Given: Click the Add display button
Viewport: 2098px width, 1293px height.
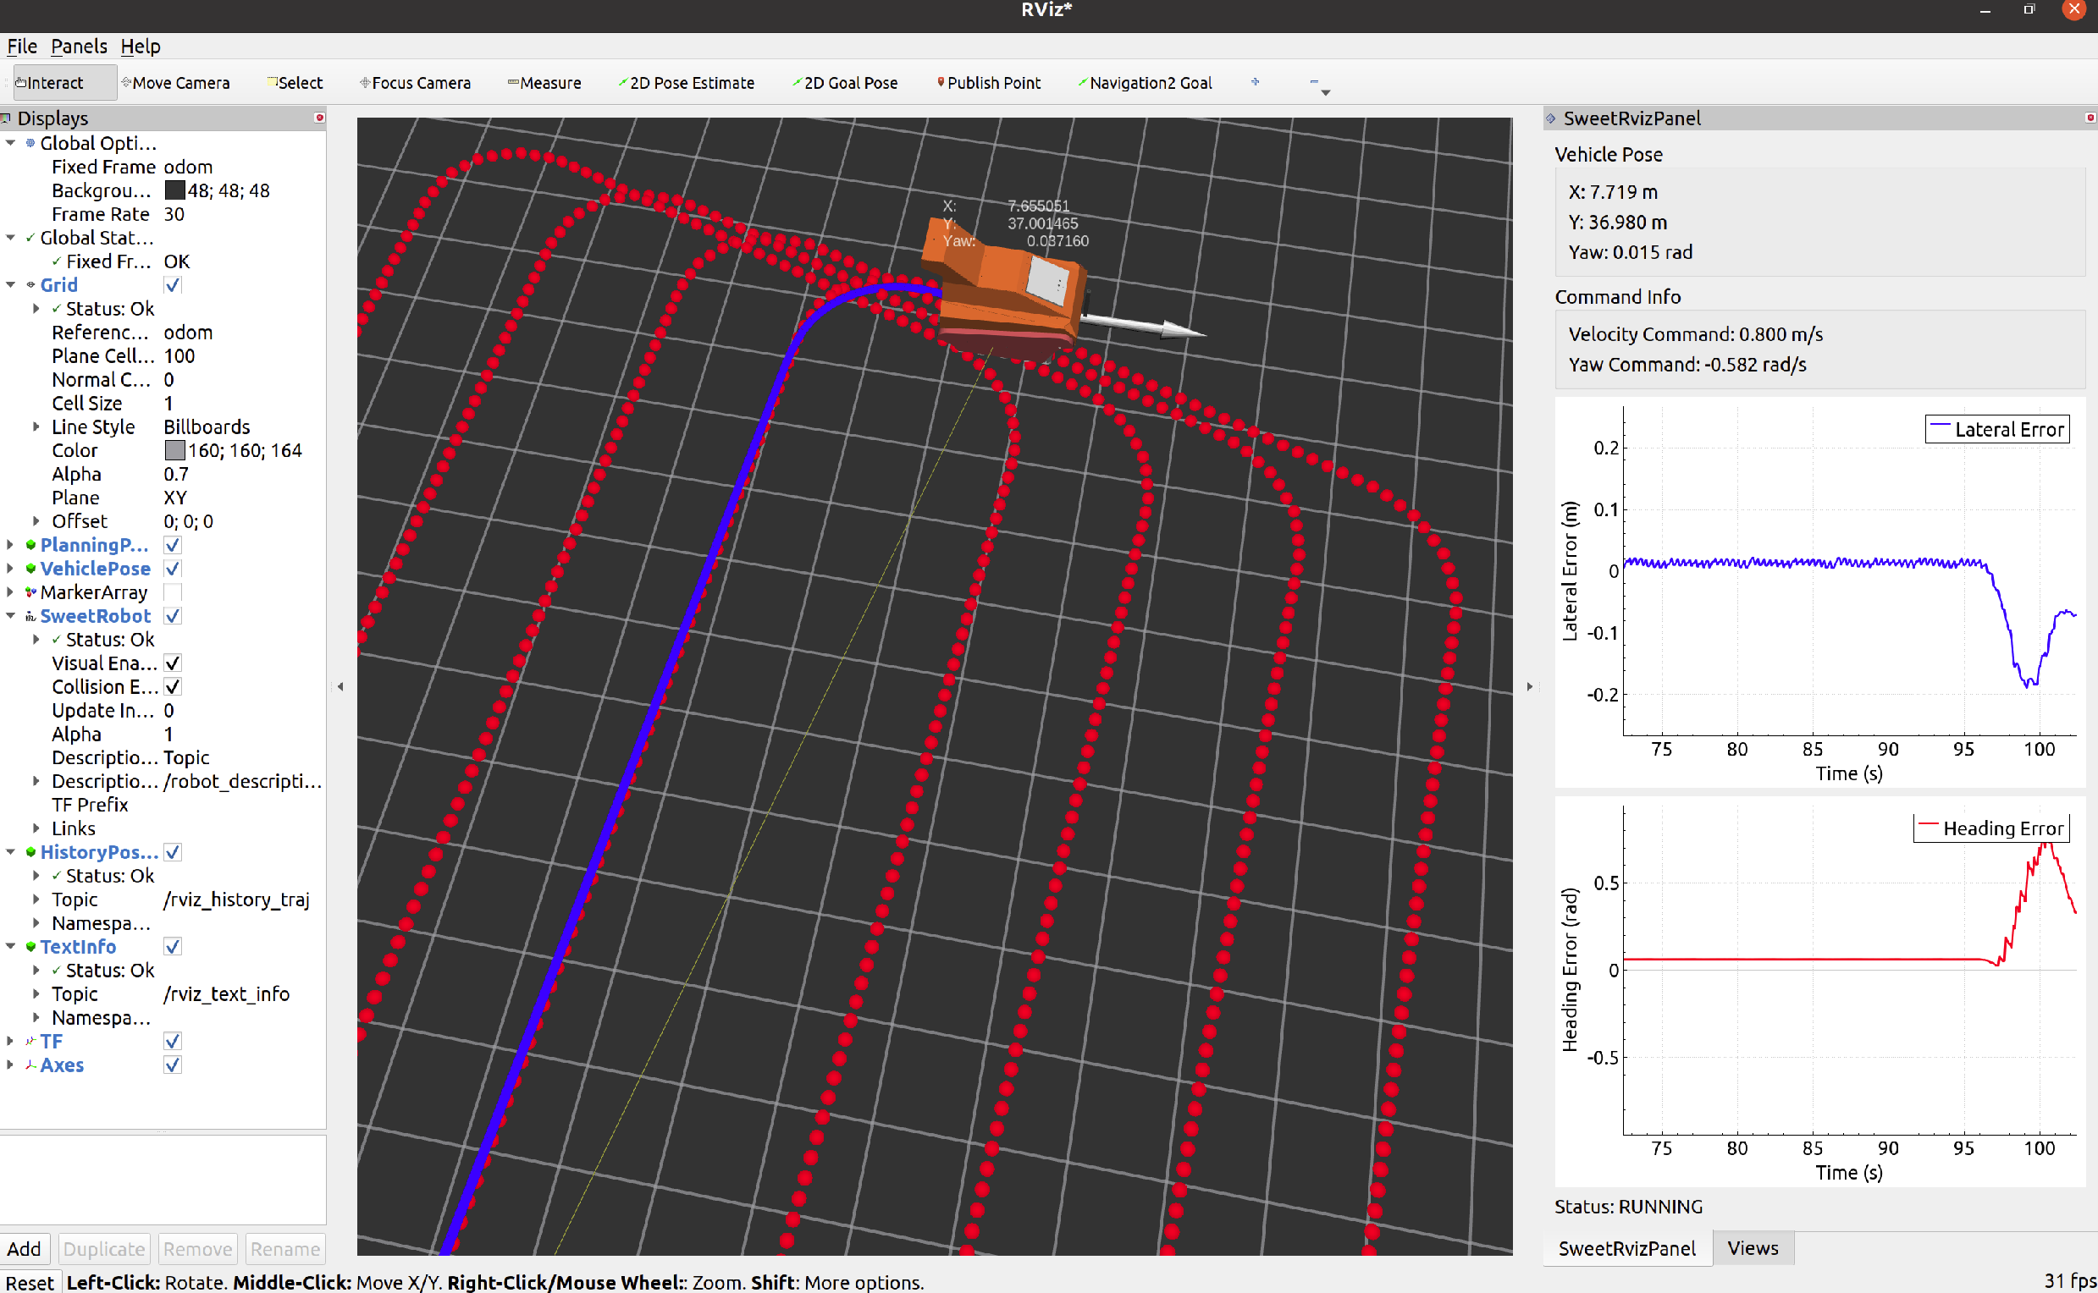Looking at the screenshot, I should [x=24, y=1249].
